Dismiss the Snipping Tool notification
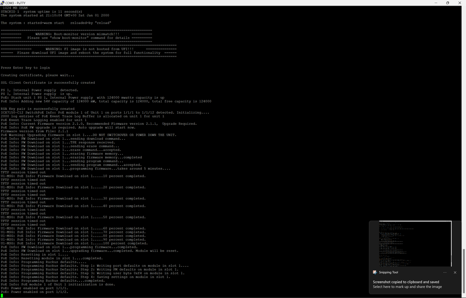 point(455,272)
